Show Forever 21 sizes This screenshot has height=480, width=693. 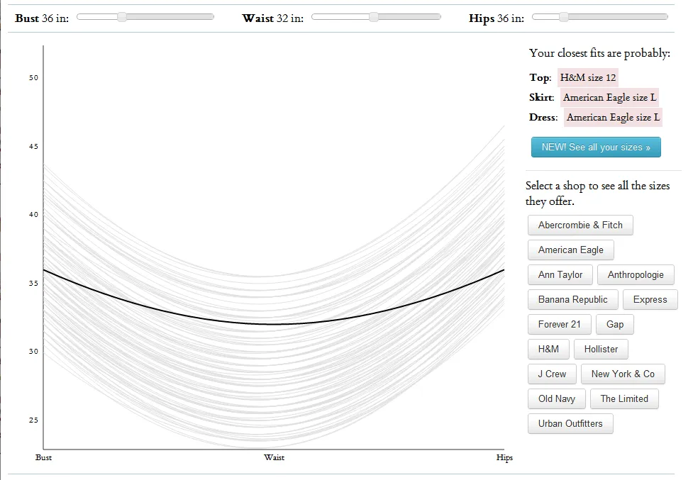(559, 325)
